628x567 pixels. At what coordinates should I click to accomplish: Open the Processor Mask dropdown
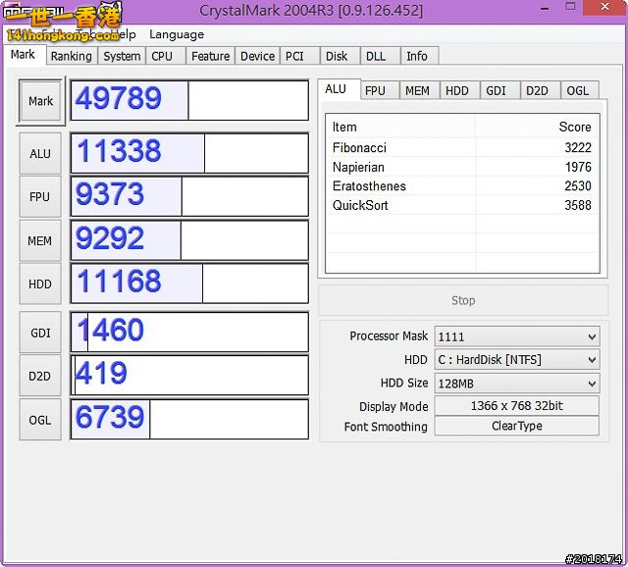[516, 336]
